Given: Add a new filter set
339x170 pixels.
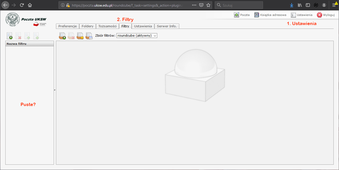Looking at the screenshot, I should [62, 36].
